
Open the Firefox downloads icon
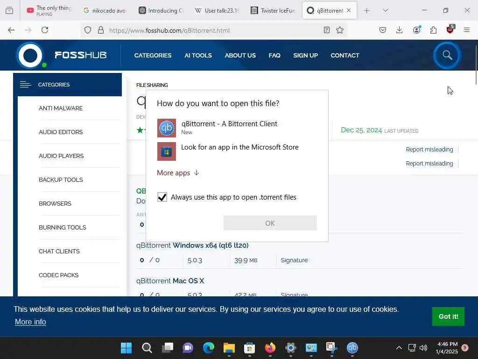400,30
